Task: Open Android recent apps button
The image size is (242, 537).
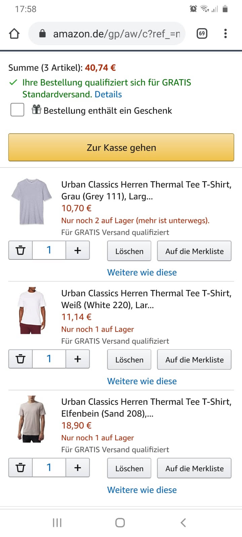Action: (x=57, y=523)
